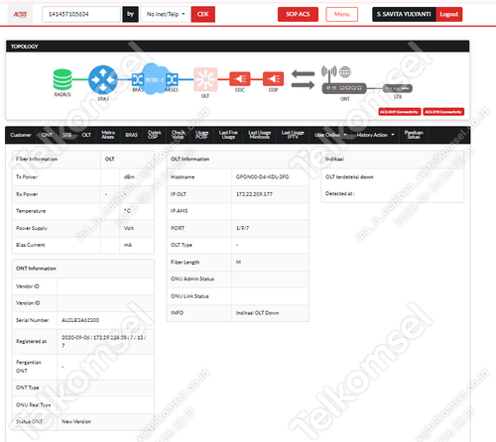The height and width of the screenshot is (442, 496).
Task: Open the Customer tab
Action: (21, 135)
